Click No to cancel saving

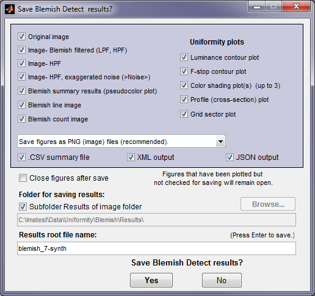point(222,280)
